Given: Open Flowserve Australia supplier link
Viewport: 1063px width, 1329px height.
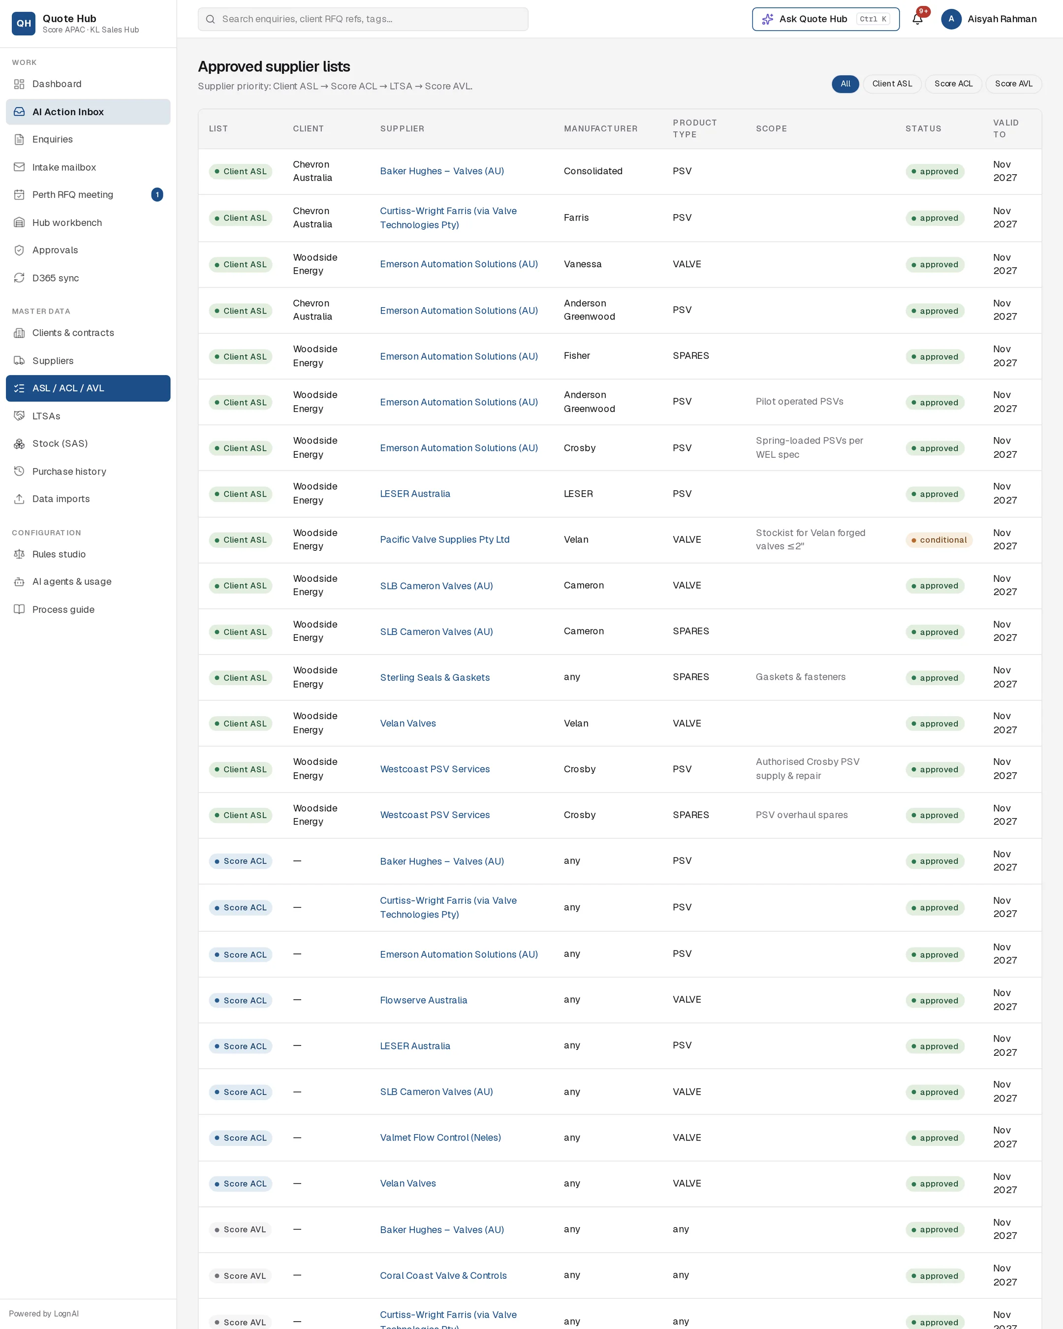Looking at the screenshot, I should 423,1000.
